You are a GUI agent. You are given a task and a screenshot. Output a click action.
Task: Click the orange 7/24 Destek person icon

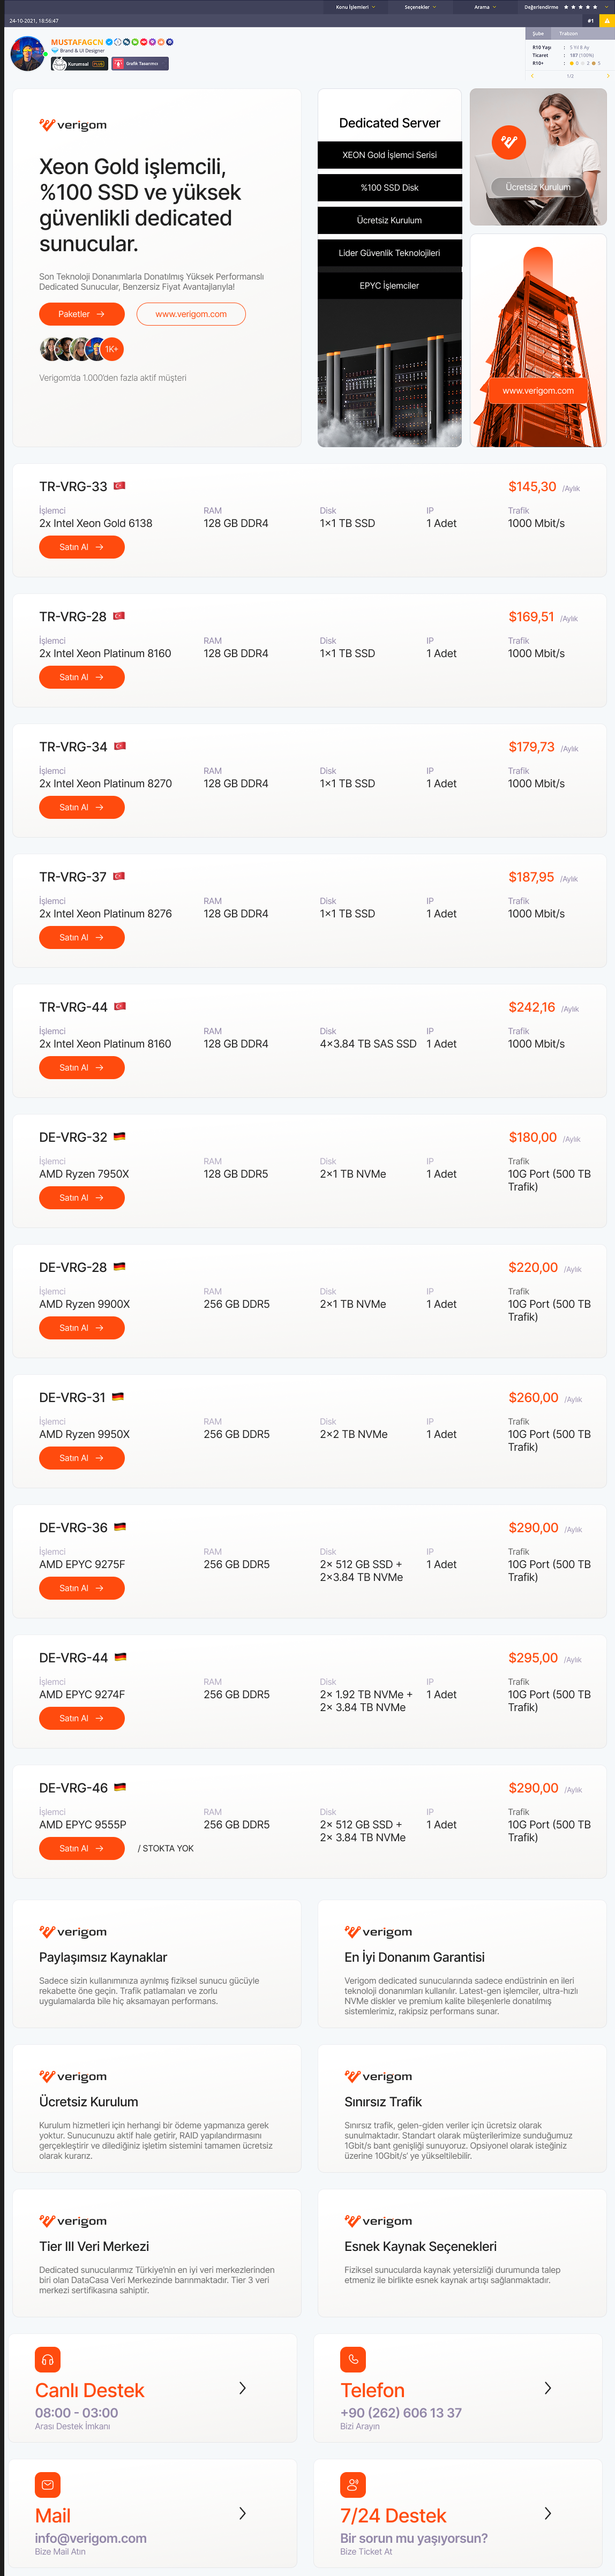coord(353,2485)
